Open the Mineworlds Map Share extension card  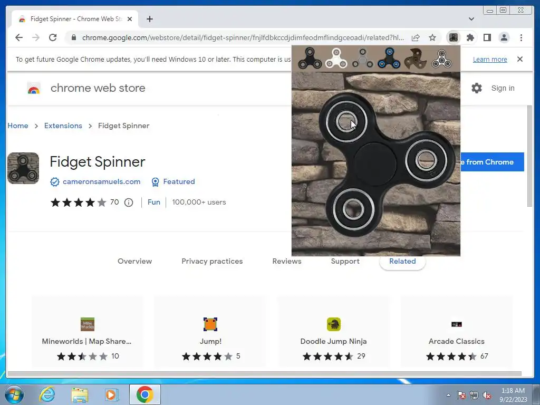pos(87,332)
